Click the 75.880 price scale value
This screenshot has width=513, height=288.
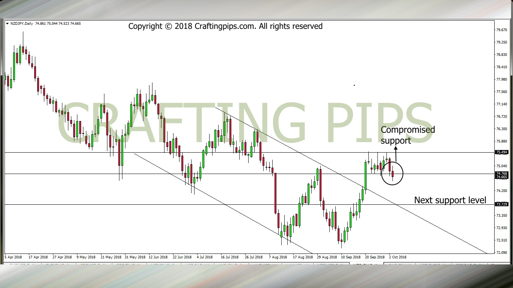click(502, 141)
